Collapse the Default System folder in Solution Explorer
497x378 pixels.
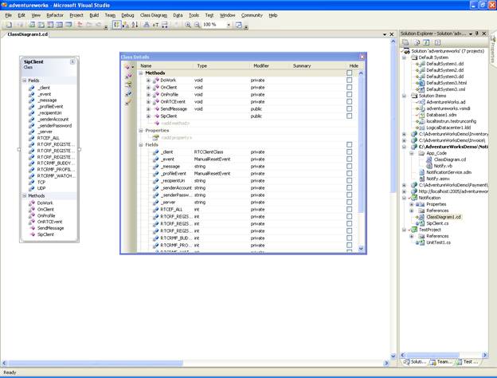click(405, 57)
